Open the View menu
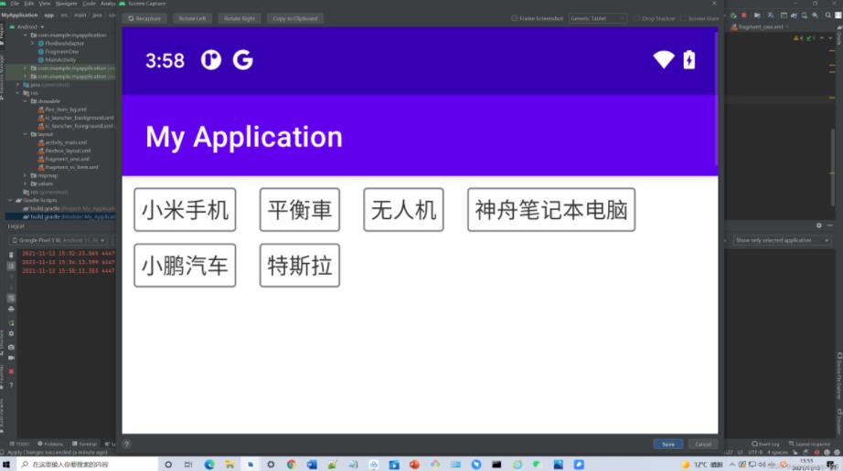 (45, 4)
